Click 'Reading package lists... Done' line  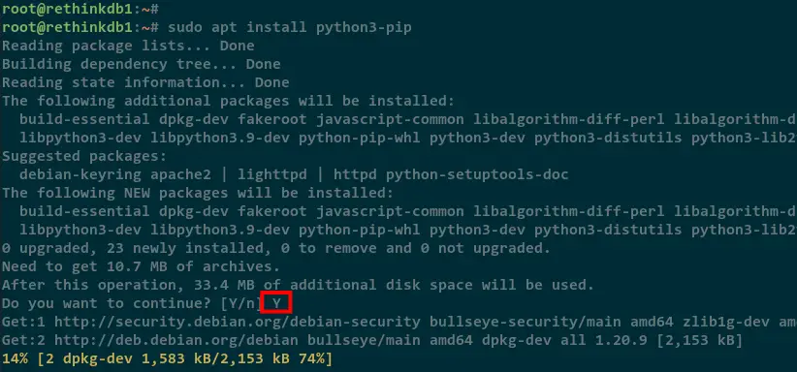click(x=128, y=46)
